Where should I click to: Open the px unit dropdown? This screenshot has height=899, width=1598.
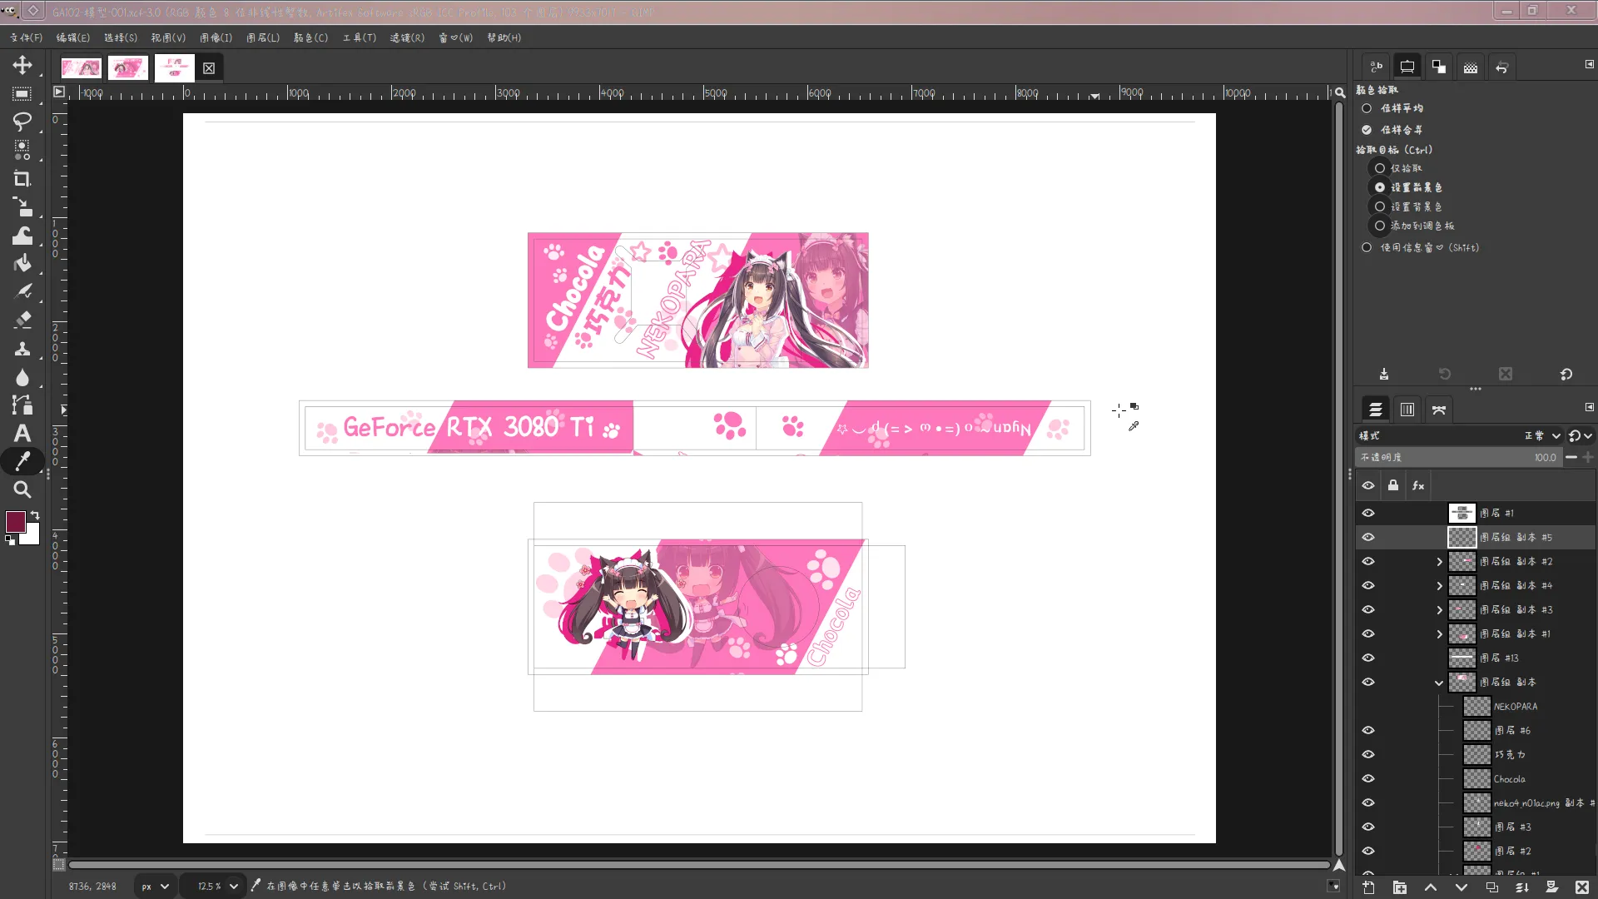[x=155, y=887]
